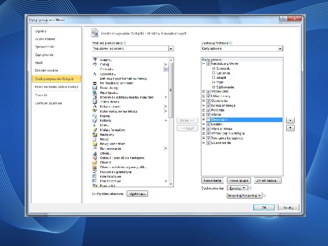Click the Następny command icon
Viewport: 328px width, 246px height.
pos(95,134)
